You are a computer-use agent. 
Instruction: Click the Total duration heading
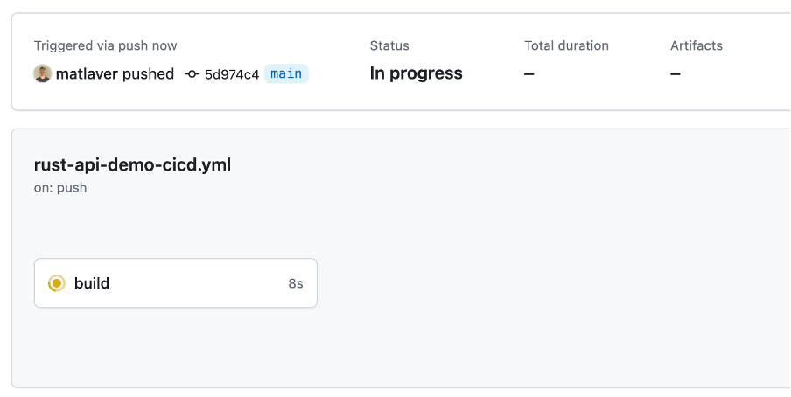(x=566, y=45)
